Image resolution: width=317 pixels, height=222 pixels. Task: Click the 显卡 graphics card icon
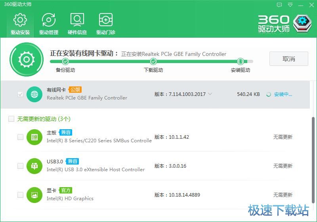coord(34,195)
